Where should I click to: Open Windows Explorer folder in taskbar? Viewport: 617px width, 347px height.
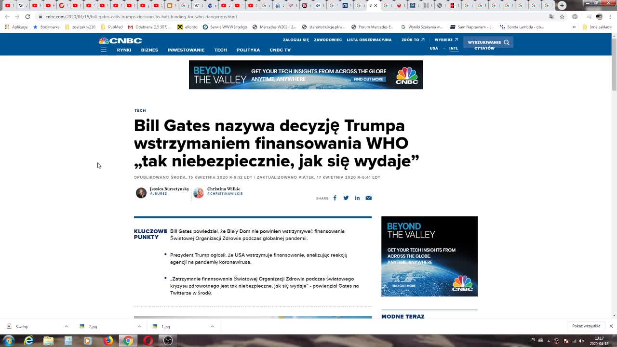(x=49, y=341)
